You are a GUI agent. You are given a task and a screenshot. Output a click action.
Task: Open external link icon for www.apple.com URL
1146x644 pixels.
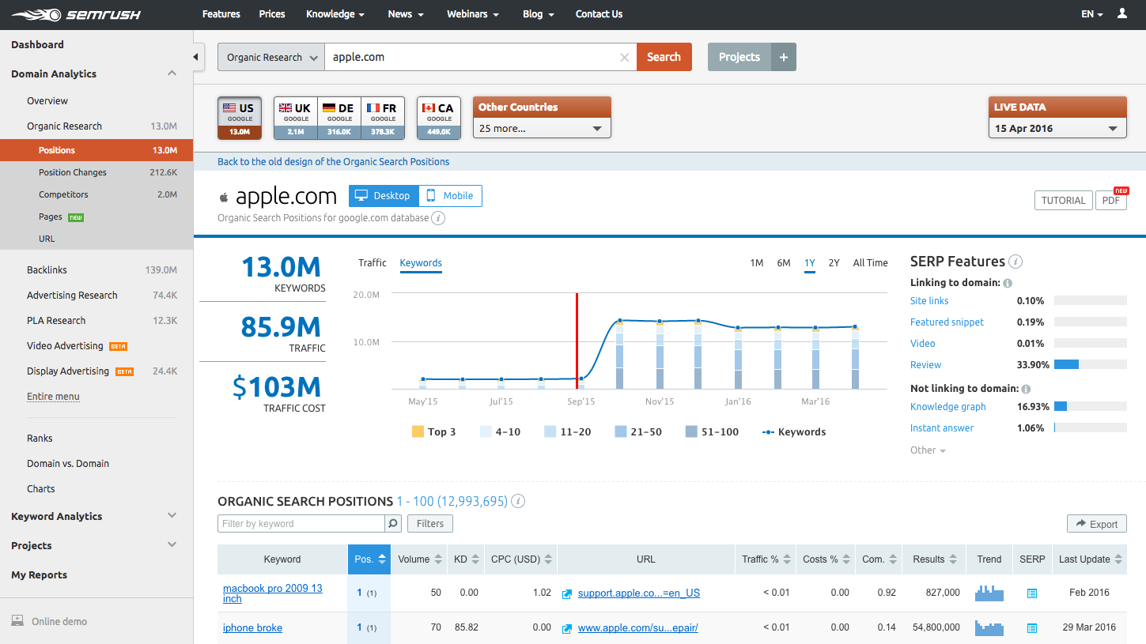click(x=567, y=628)
